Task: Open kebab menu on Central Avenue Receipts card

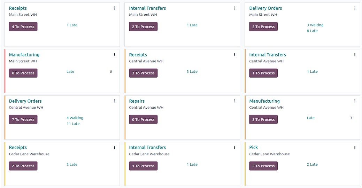Action: click(x=235, y=55)
